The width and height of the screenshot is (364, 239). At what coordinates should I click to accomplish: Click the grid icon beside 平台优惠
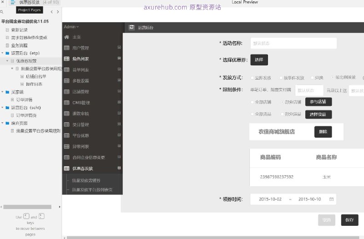tap(66, 135)
